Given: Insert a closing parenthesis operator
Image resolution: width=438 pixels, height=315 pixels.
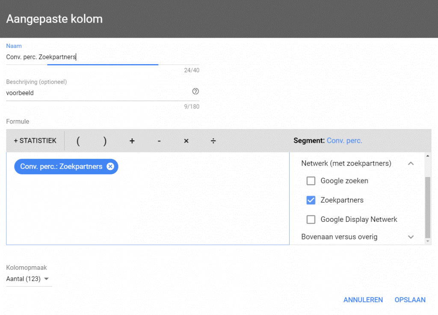Looking at the screenshot, I should click(105, 141).
